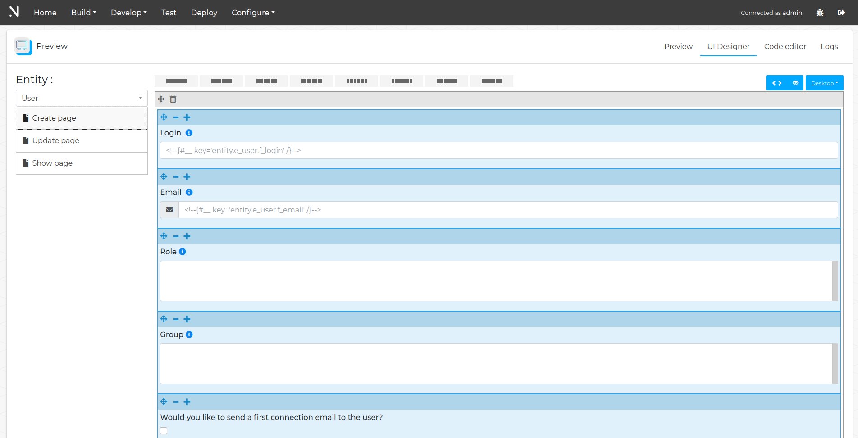Screen dimensions: 858x438
Task: Open the code view with brackets button
Action: (x=777, y=83)
